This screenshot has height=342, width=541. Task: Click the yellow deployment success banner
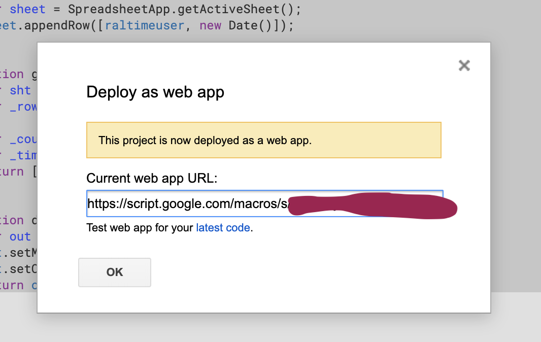click(263, 140)
